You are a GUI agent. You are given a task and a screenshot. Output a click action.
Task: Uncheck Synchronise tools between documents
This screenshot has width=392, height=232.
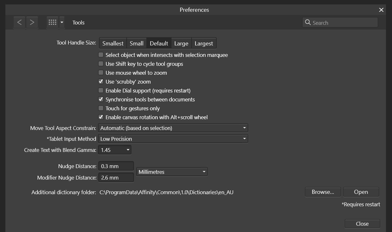click(101, 99)
